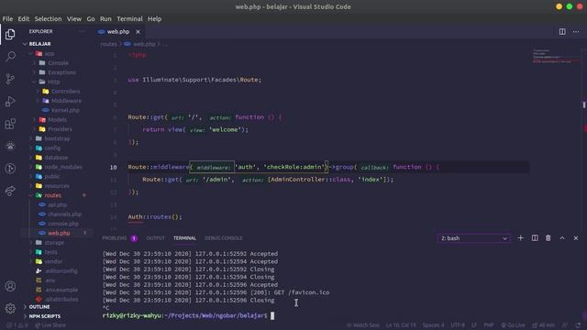Click 'Watch Sass' in status bar
Viewport: 587px width, 330px height.
[363, 325]
